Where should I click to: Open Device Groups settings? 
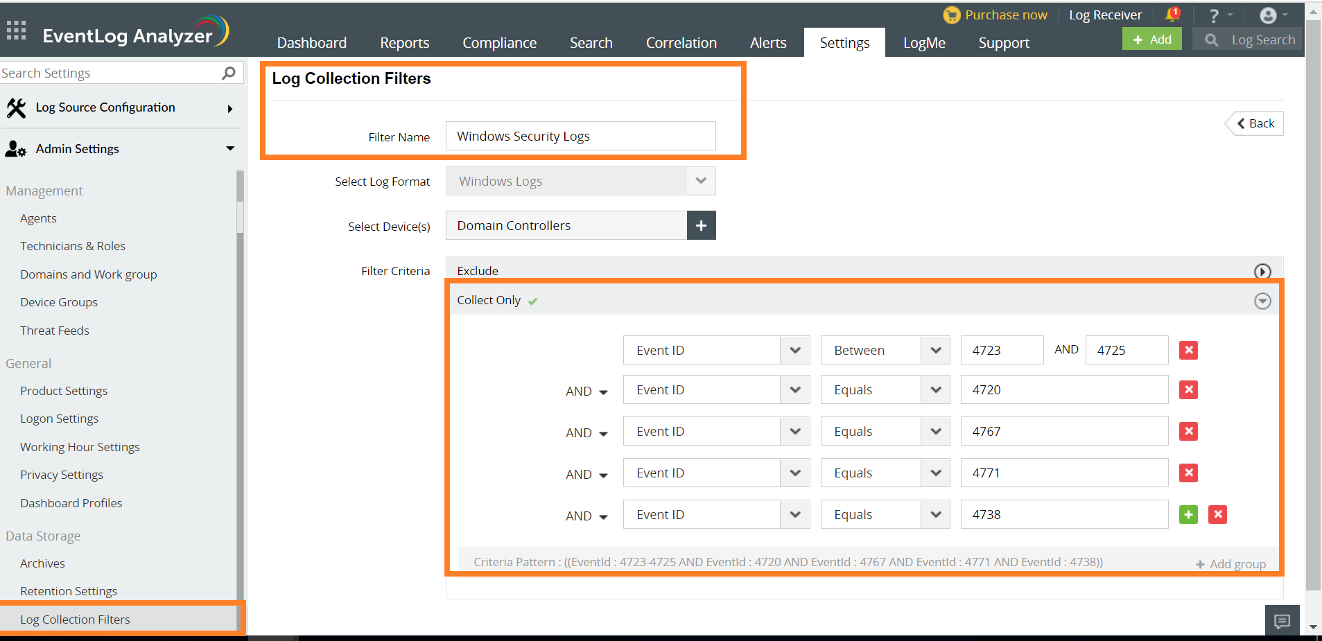pyautogui.click(x=59, y=302)
